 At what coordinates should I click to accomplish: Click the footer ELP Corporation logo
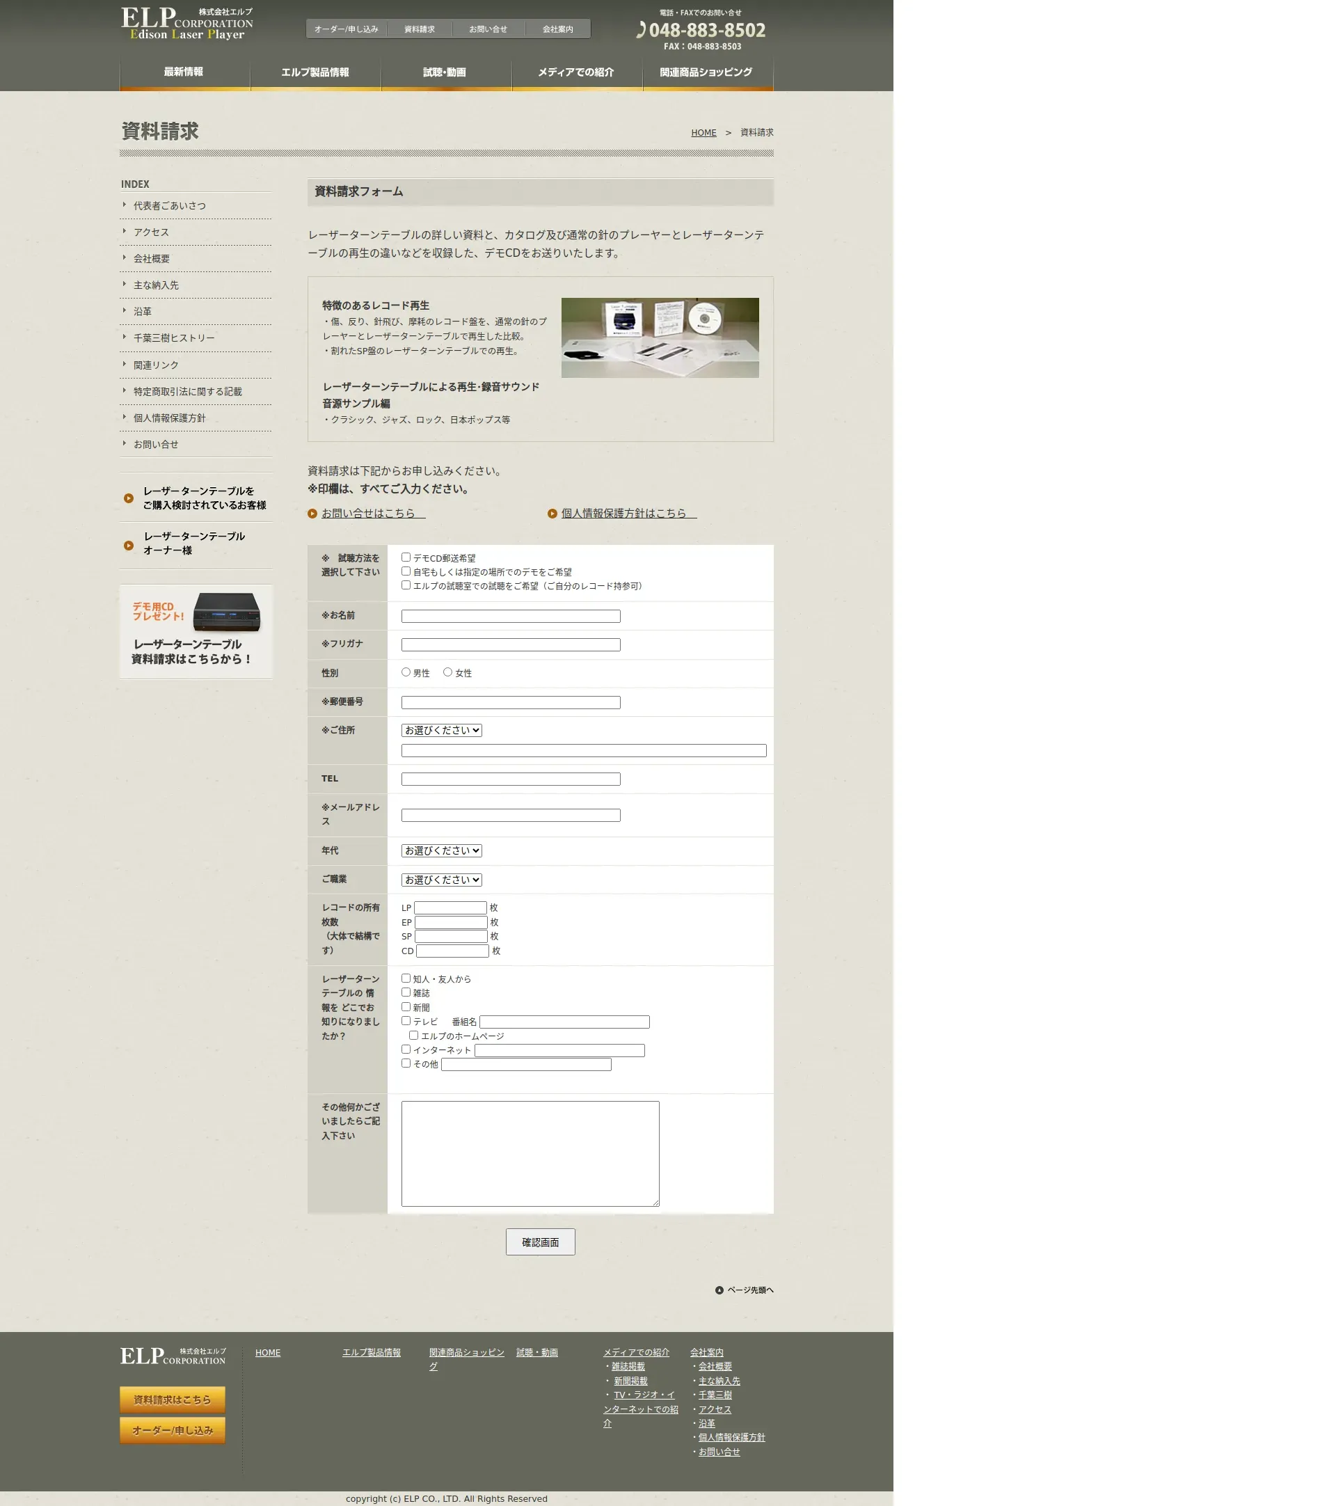point(173,1356)
